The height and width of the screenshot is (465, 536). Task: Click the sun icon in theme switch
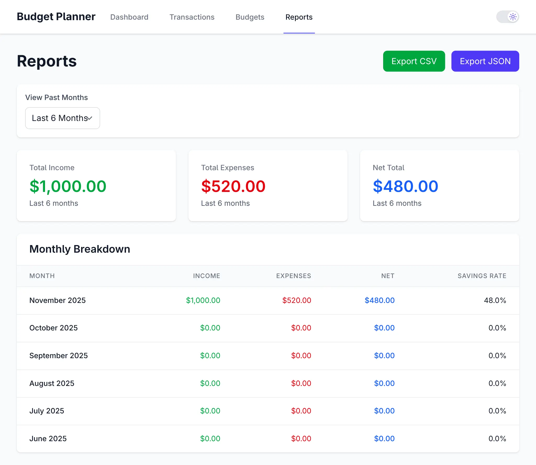pos(513,17)
